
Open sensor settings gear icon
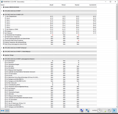109,110
